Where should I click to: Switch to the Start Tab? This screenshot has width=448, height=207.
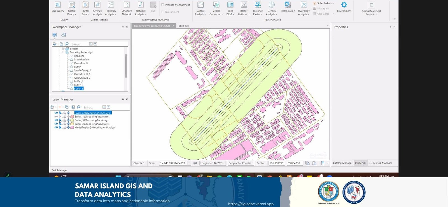tap(184, 26)
